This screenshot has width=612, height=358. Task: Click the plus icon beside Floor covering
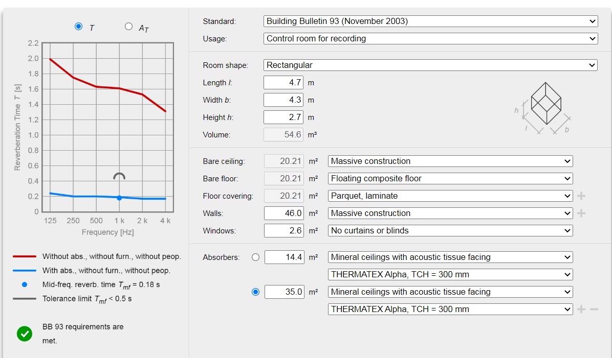coord(581,196)
